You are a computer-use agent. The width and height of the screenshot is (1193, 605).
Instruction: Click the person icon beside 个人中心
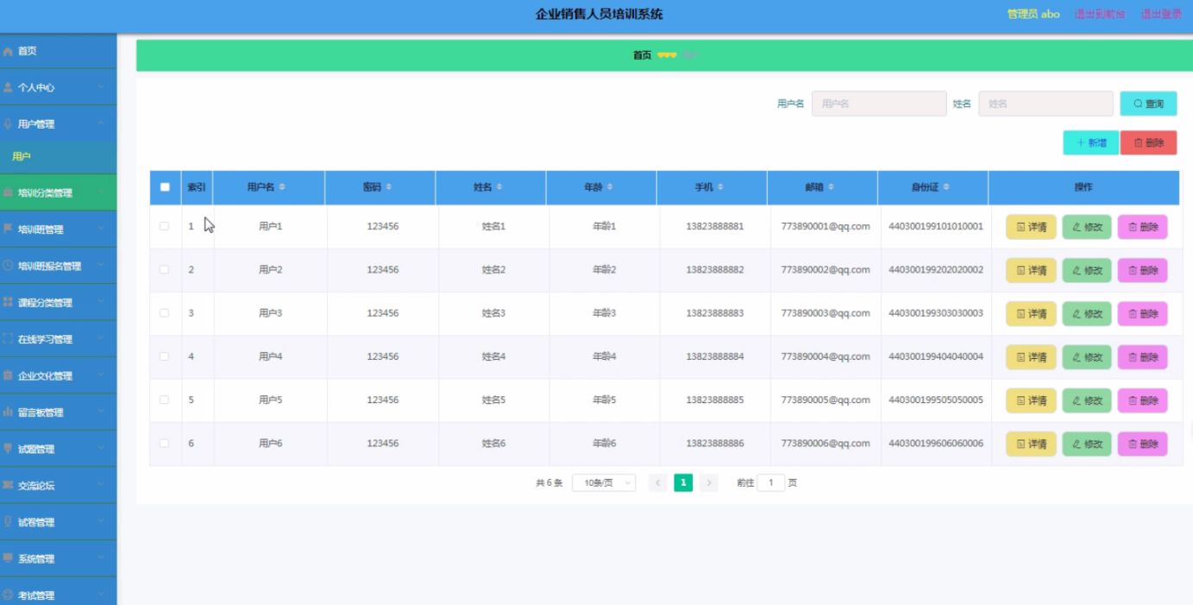click(8, 88)
